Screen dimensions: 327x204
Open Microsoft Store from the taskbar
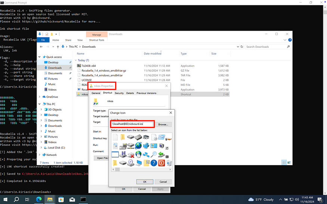[61, 200]
